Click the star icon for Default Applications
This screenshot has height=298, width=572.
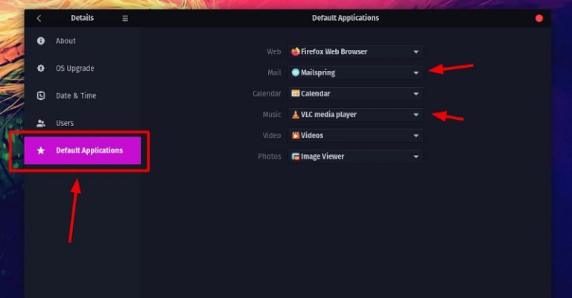(x=41, y=150)
